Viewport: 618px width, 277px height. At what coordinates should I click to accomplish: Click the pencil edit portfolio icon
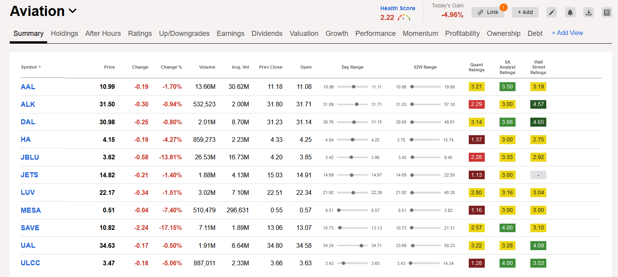(x=551, y=12)
